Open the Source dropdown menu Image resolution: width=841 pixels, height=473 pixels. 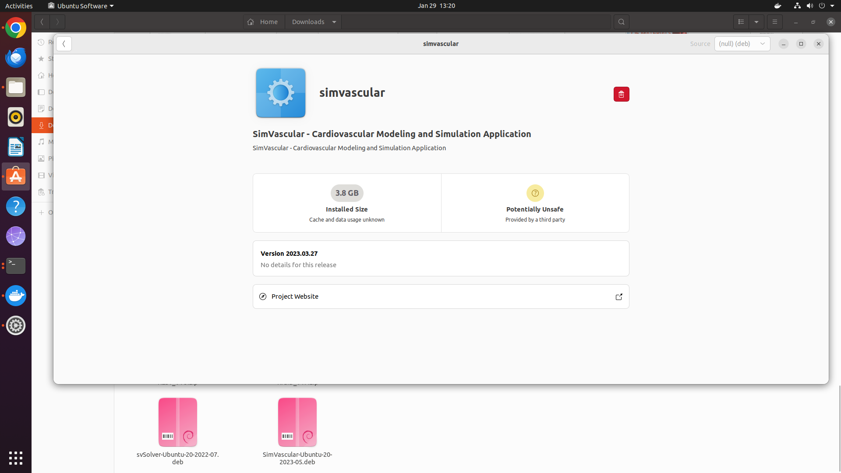point(742,43)
